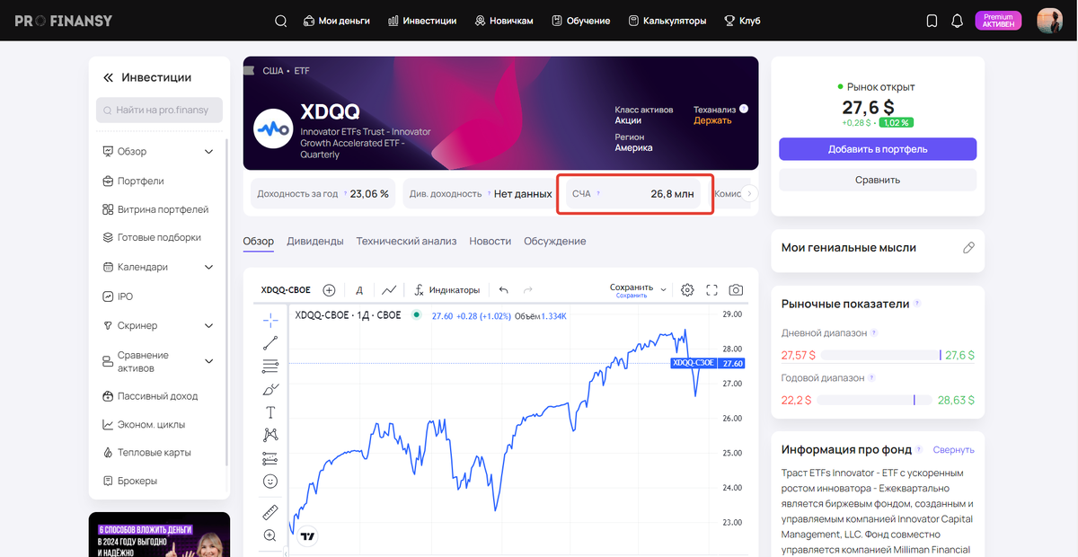Select the text annotation tool

point(270,412)
